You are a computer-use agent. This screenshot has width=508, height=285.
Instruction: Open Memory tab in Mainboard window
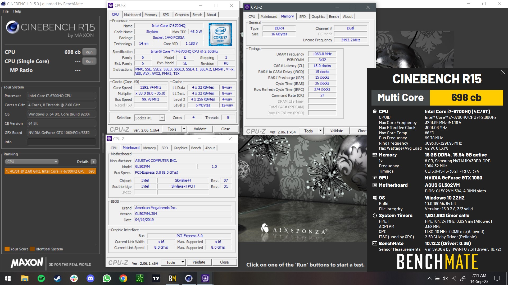(x=149, y=148)
